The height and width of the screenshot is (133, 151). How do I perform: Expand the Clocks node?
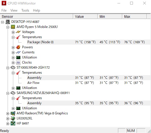(13, 63)
